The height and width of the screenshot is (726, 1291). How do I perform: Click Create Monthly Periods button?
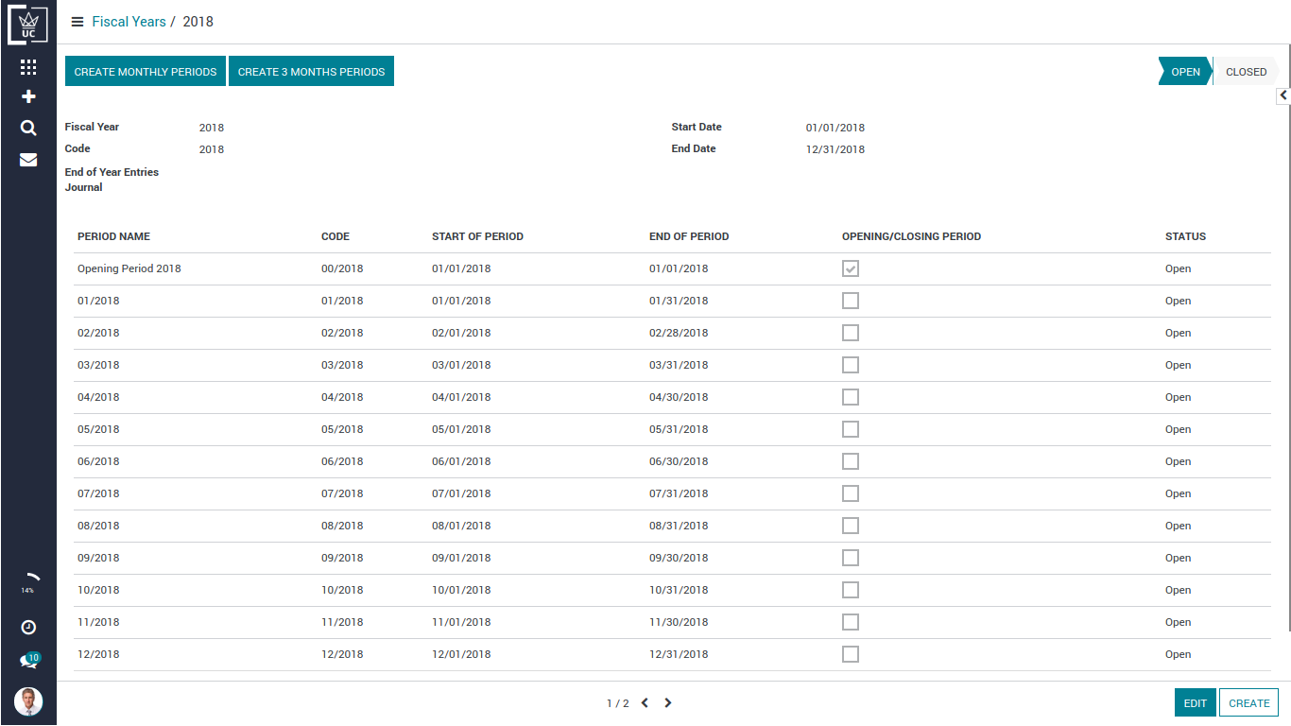click(146, 72)
